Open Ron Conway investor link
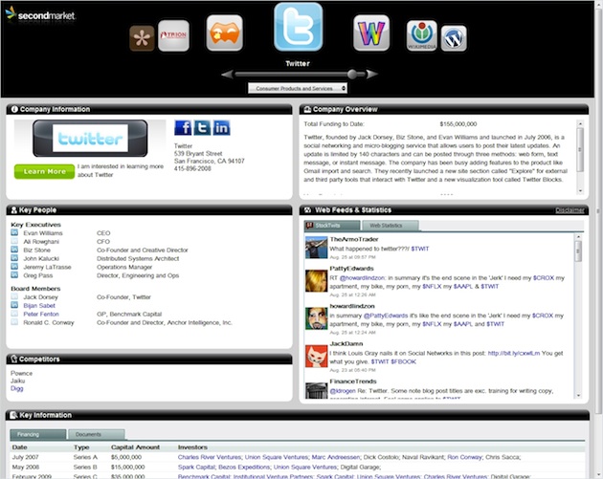Viewport: 603px width, 479px height. 464,457
